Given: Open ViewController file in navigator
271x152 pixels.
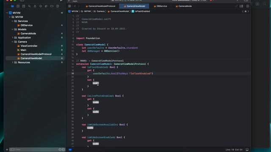Looking at the screenshot, I should pos(29,46).
